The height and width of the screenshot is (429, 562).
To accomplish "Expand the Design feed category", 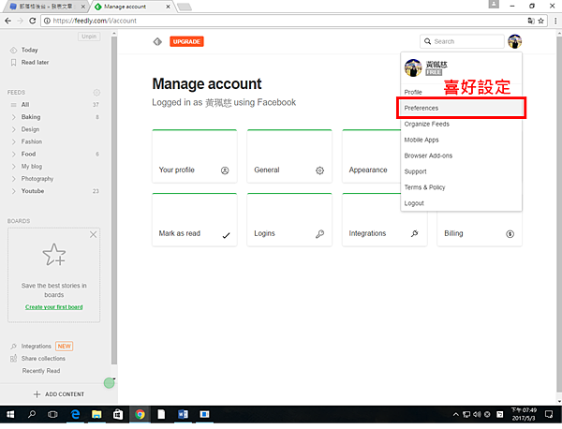I will coord(14,129).
